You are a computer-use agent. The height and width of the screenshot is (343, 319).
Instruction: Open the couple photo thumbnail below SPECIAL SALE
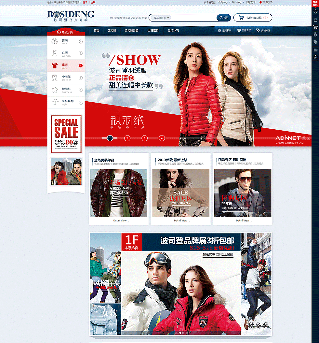pos(66,171)
